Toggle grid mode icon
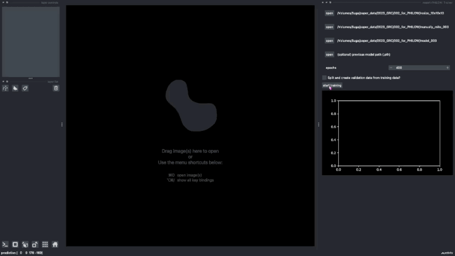This screenshot has width=455, height=256. coord(45,245)
